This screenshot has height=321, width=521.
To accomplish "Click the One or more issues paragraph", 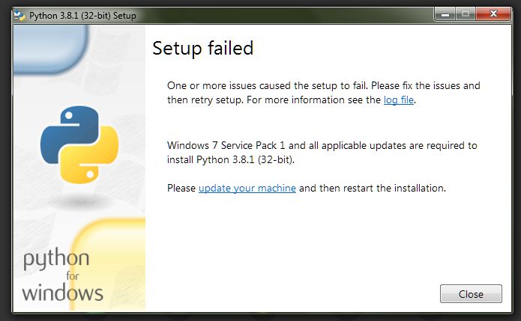I will pos(323,93).
